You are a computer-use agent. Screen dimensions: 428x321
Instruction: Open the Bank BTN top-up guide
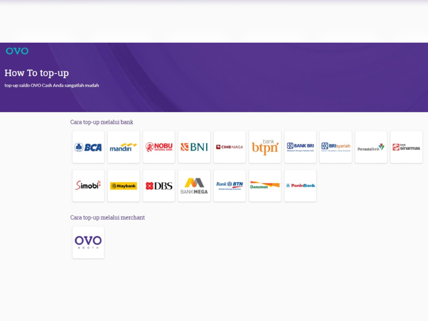tap(229, 186)
